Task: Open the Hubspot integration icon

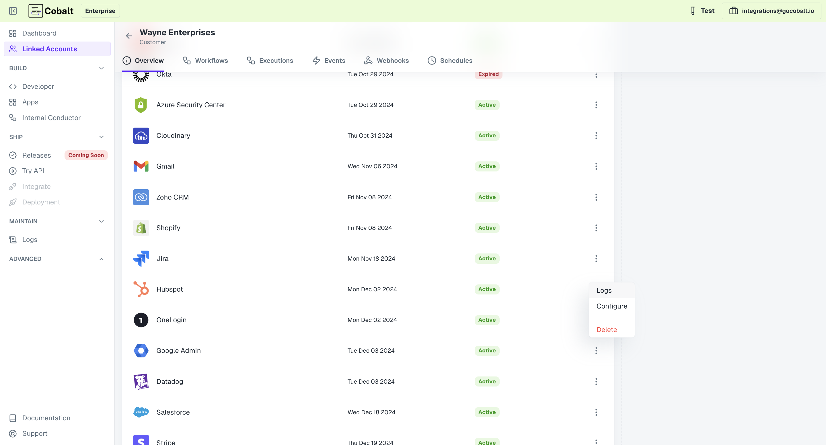Action: [141, 289]
